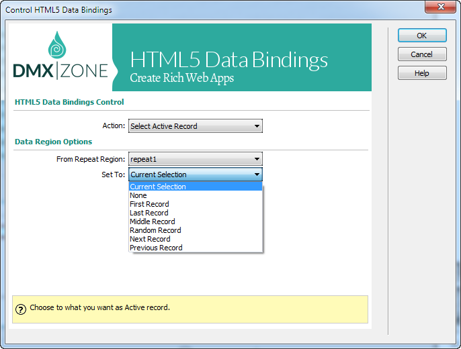
Task: Click the HTML5 Data Bindings banner title
Action: click(228, 60)
